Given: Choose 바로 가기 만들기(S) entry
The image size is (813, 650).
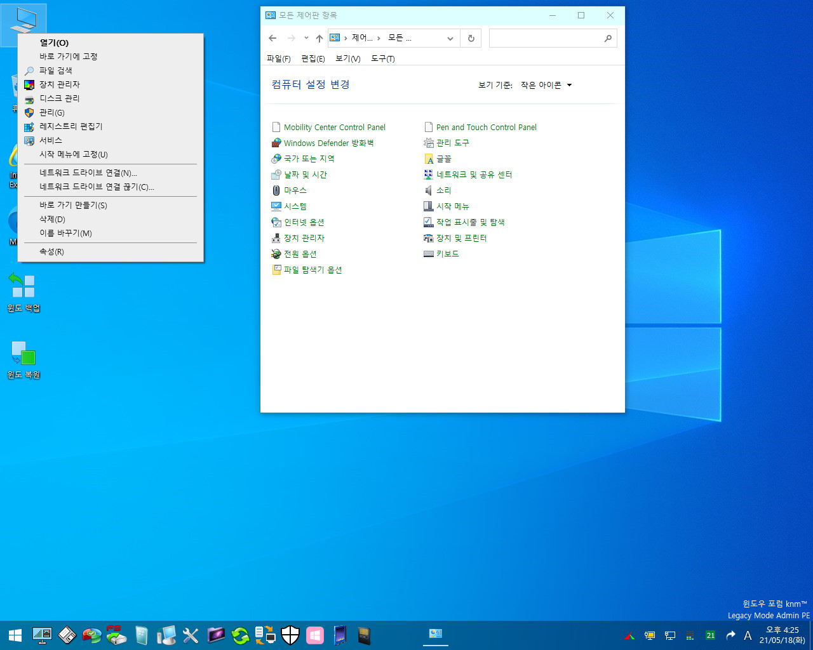Looking at the screenshot, I should (x=111, y=205).
